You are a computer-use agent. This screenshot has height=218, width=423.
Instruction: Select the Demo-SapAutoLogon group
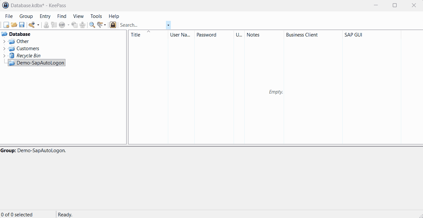(x=40, y=63)
